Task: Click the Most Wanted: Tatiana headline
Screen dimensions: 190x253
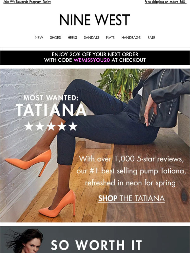Action: pos(51,105)
